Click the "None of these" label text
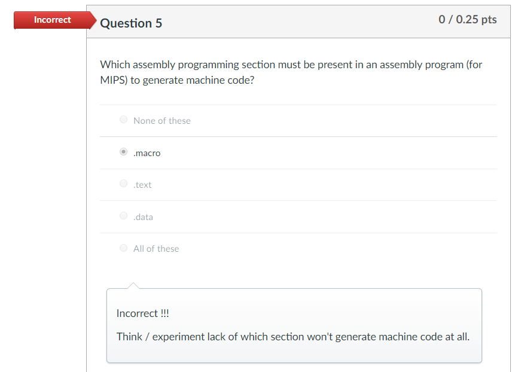521x372 pixels. click(162, 120)
